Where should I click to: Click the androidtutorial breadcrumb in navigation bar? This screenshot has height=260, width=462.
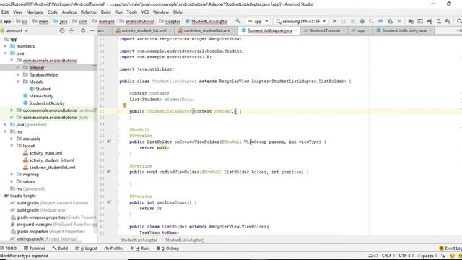139,21
